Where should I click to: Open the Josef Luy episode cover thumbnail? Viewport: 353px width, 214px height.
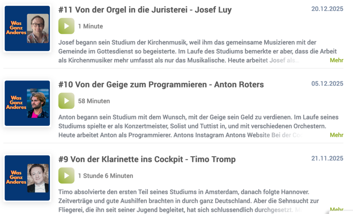pyautogui.click(x=27, y=29)
